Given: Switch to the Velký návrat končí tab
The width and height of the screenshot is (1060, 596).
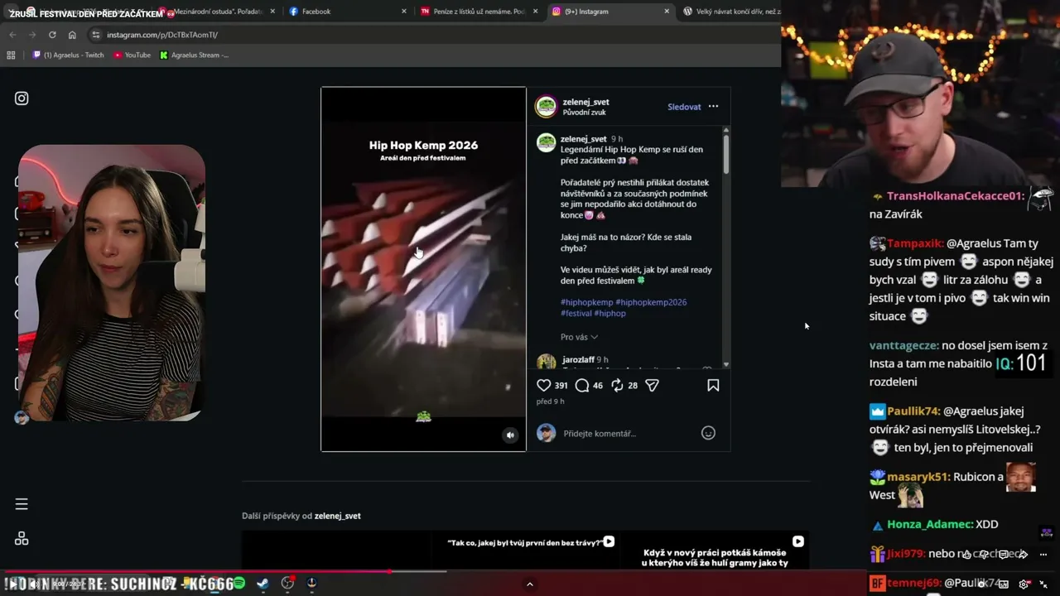Looking at the screenshot, I should (730, 12).
